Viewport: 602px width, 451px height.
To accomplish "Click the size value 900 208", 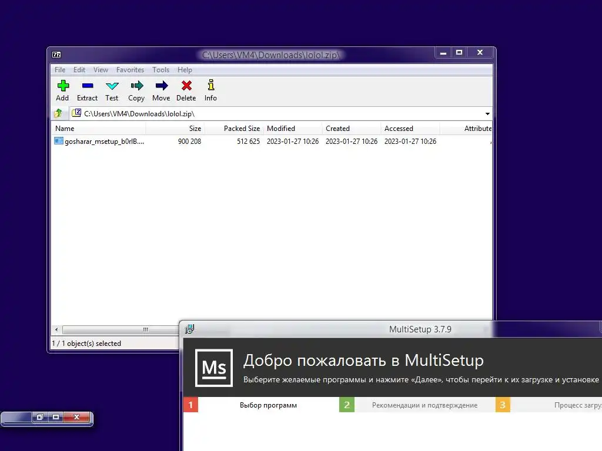I will click(189, 141).
